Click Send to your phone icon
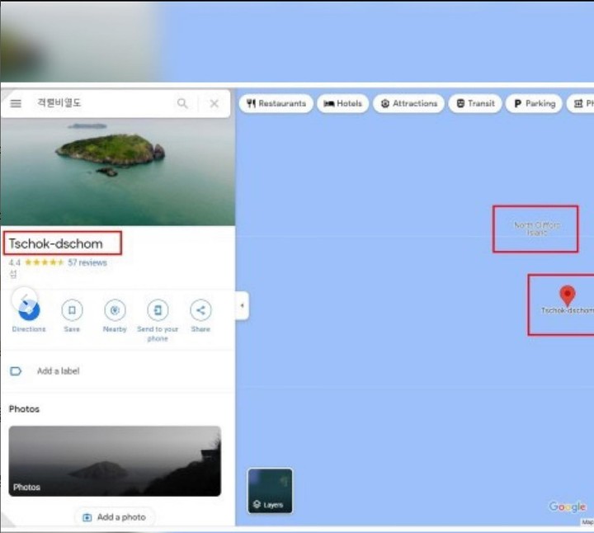The width and height of the screenshot is (594, 533). [158, 310]
